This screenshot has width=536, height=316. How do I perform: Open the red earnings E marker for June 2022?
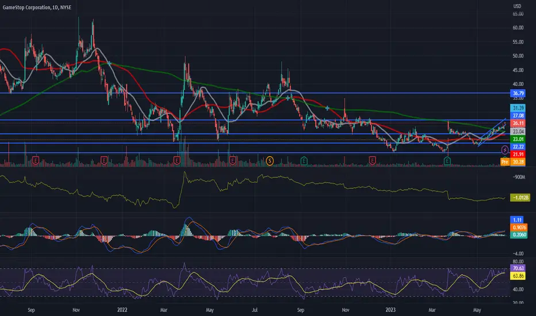(232, 160)
